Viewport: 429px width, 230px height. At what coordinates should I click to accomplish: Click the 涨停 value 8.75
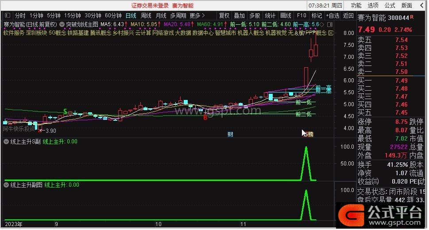tap(402, 122)
